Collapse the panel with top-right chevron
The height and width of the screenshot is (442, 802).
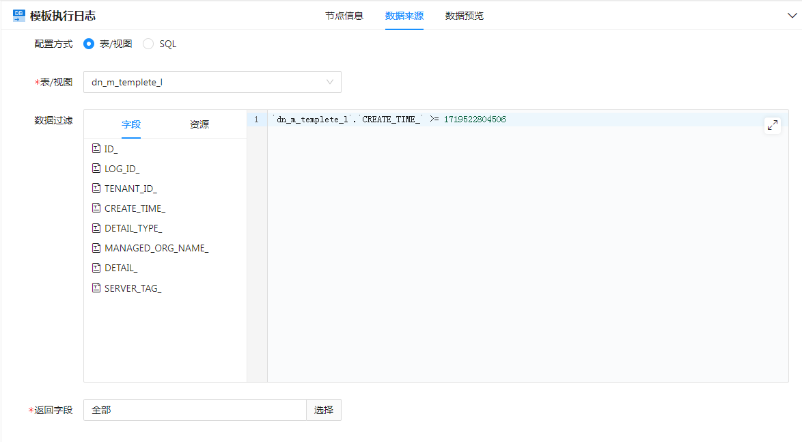792,16
